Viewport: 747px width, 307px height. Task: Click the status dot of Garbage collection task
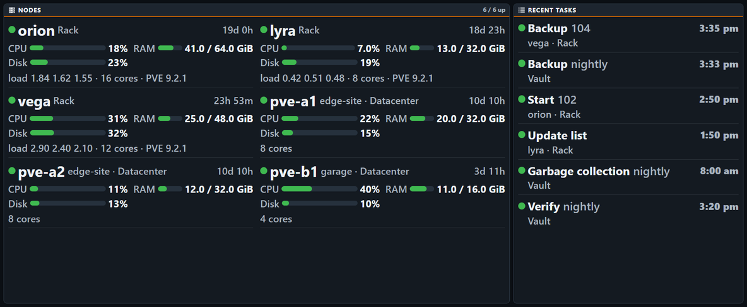click(x=522, y=170)
